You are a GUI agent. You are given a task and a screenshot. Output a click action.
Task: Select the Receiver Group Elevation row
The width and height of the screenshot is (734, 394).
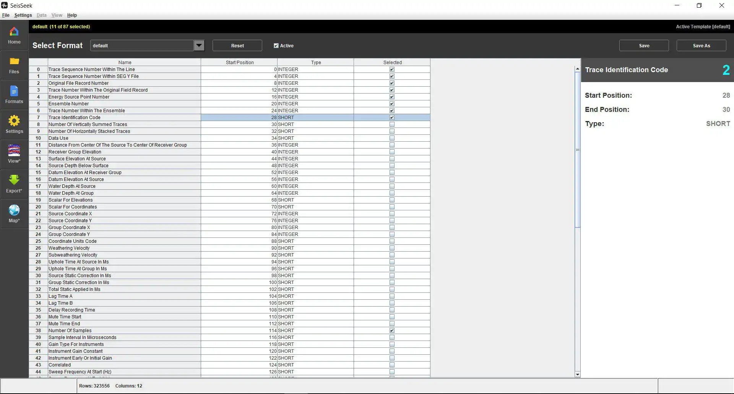tap(230, 152)
